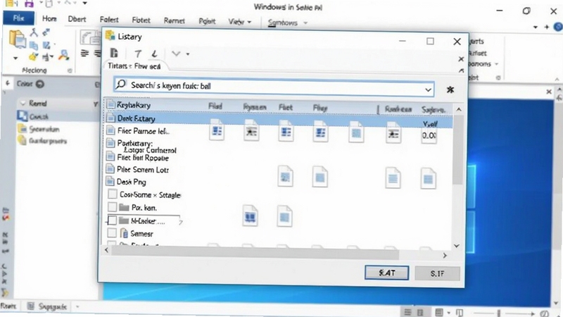The image size is (563, 317).
Task: Open the Sgmbows dropdown in the ribbon
Action: pos(305,23)
